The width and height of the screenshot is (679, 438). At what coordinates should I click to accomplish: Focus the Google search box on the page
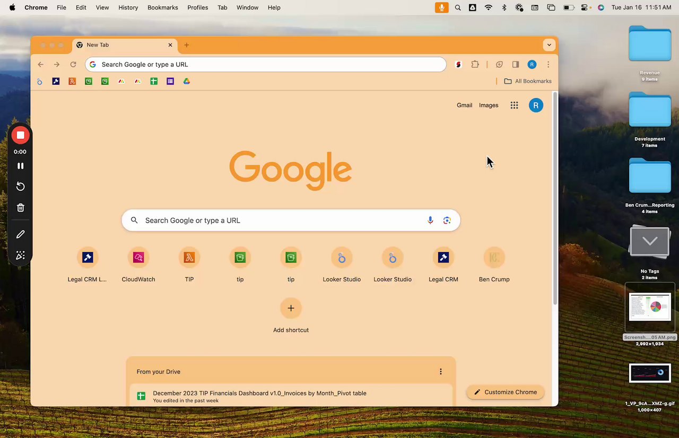pos(291,220)
